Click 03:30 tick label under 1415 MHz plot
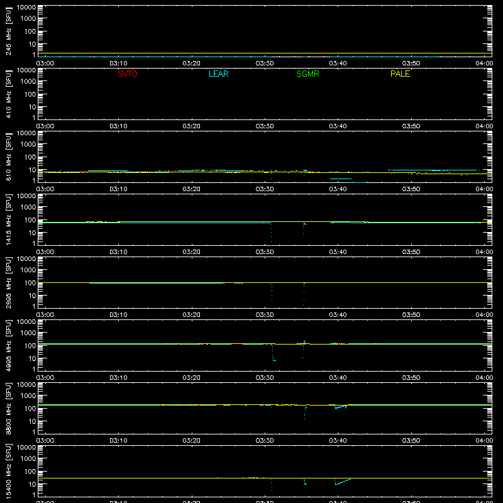This screenshot has width=503, height=503. click(265, 252)
